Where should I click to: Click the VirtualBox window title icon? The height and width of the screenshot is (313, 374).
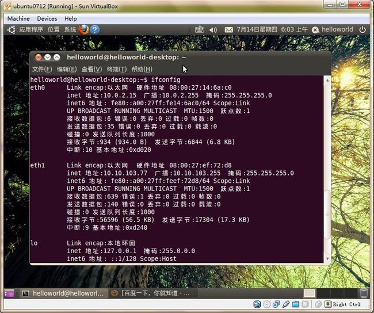7,6
